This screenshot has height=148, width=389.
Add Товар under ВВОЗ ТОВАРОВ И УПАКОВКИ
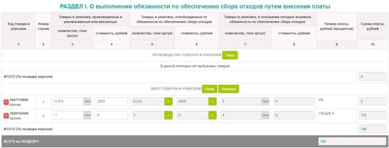click(x=210, y=89)
